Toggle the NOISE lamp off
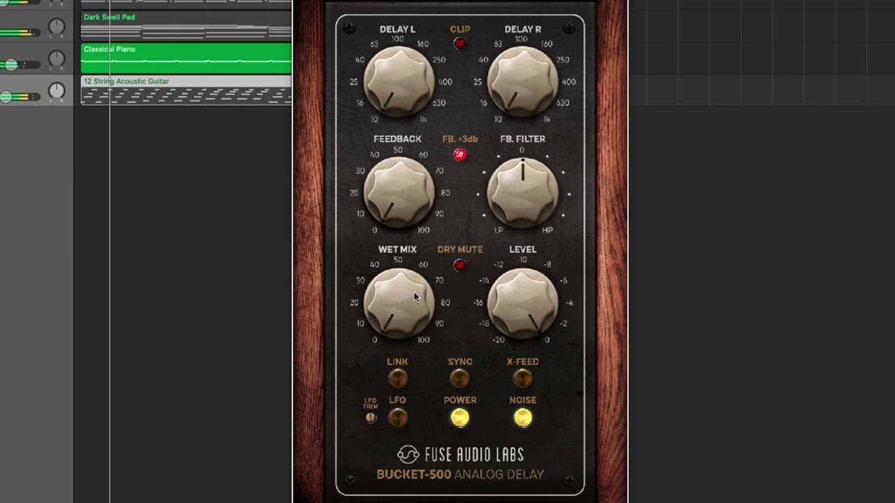895x503 pixels. (x=523, y=417)
